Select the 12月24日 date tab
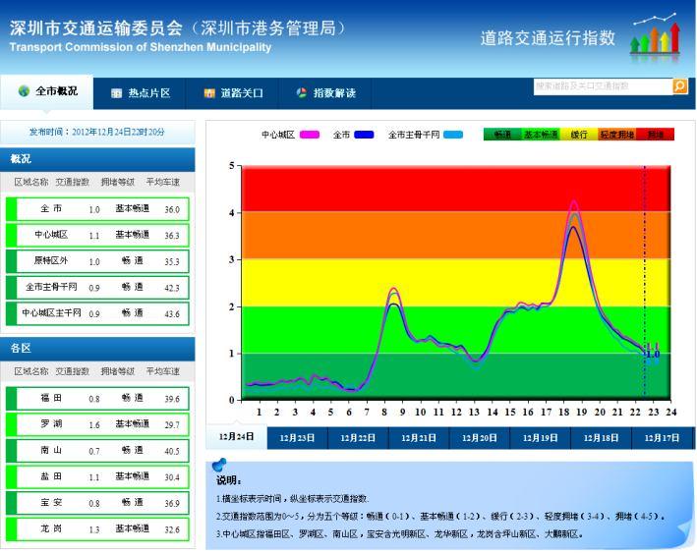The height and width of the screenshot is (554, 697). (x=237, y=437)
